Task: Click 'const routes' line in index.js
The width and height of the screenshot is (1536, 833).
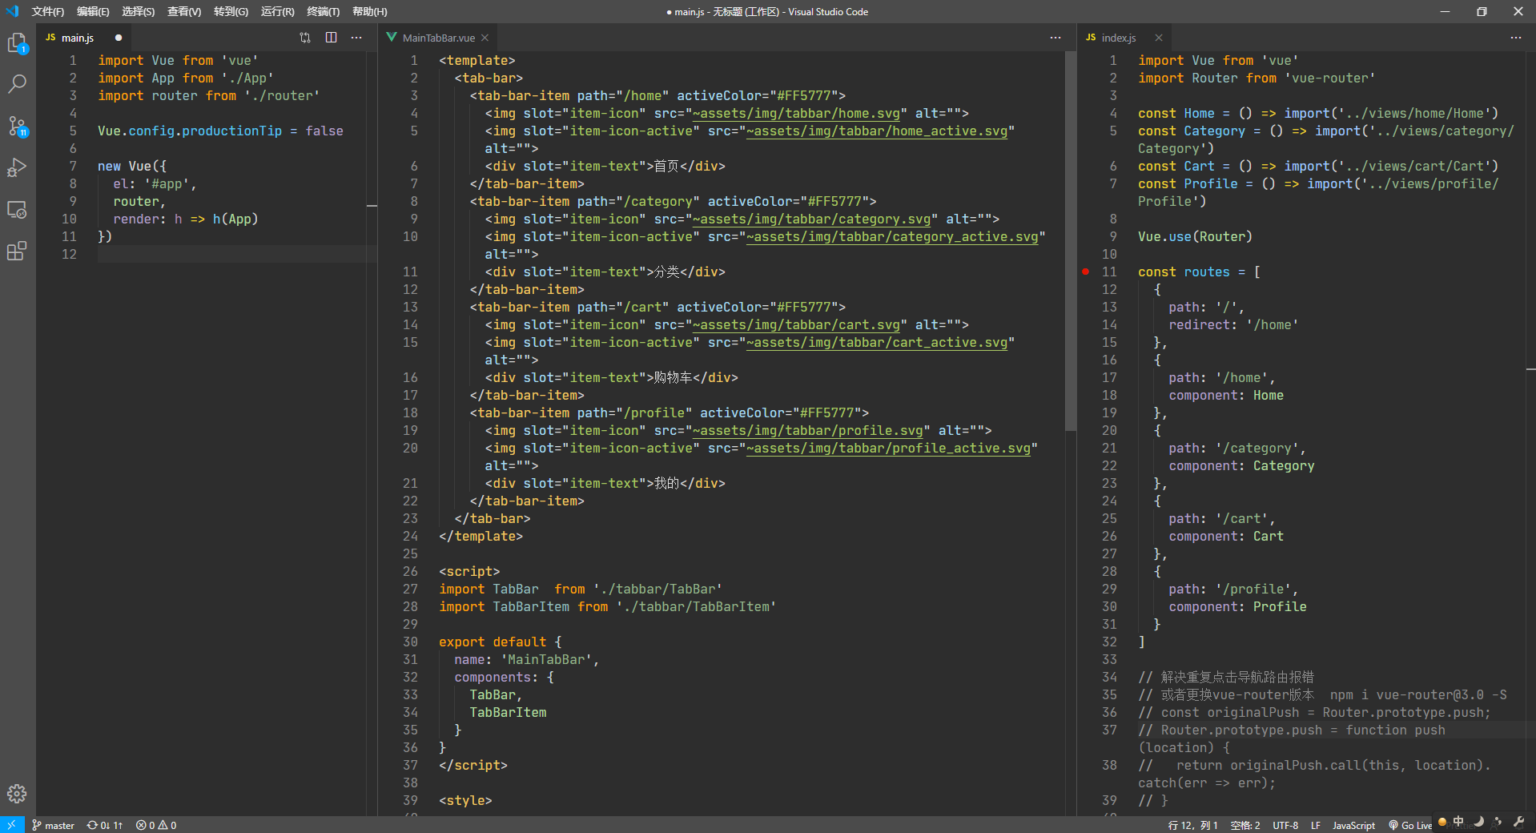Action: coord(1199,272)
